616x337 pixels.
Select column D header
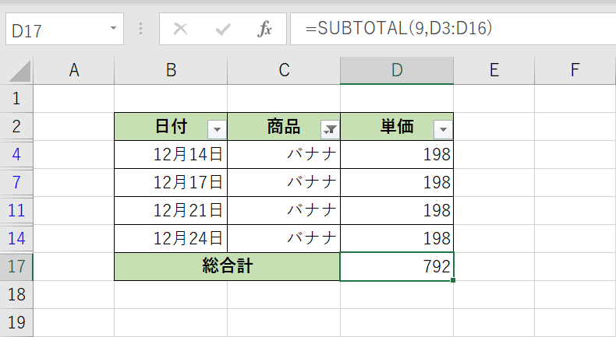397,71
